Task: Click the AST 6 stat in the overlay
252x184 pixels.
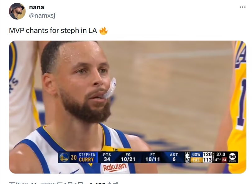Action: (174, 157)
